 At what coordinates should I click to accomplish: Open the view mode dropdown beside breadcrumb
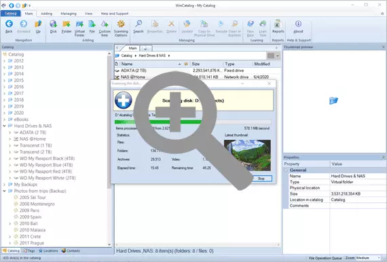(x=278, y=56)
